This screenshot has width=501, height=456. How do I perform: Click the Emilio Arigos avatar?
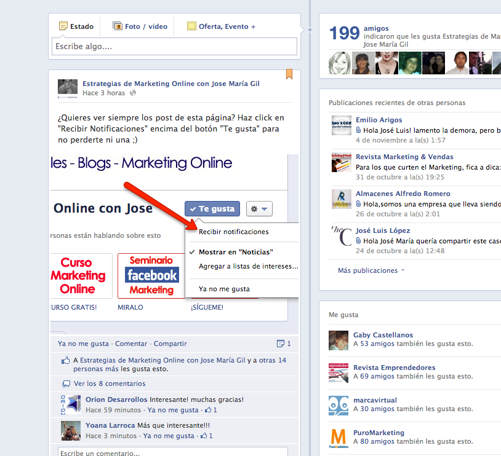coord(342,125)
